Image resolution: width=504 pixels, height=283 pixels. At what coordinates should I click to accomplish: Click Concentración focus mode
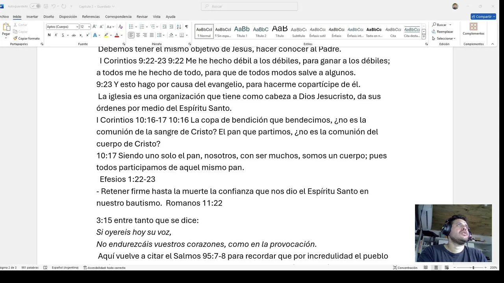pyautogui.click(x=405, y=268)
